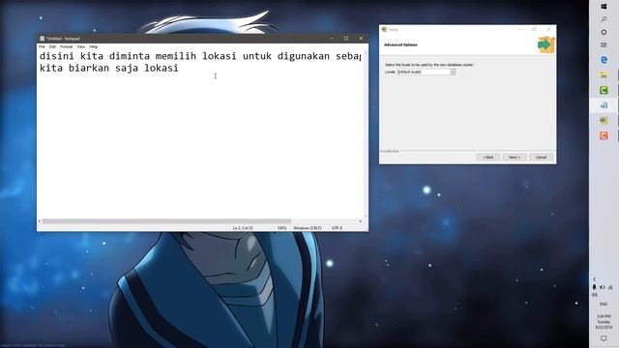Click the 100% zoom status entry

(x=281, y=228)
